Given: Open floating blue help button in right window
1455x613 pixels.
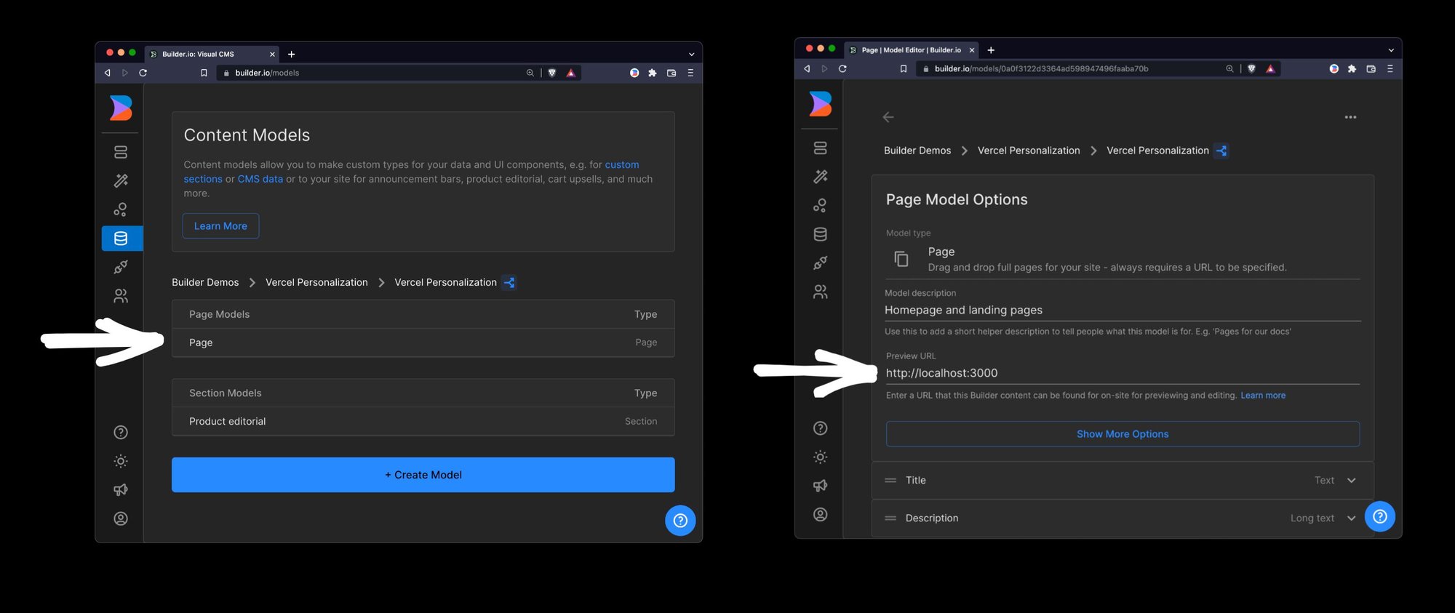Looking at the screenshot, I should pyautogui.click(x=1379, y=516).
